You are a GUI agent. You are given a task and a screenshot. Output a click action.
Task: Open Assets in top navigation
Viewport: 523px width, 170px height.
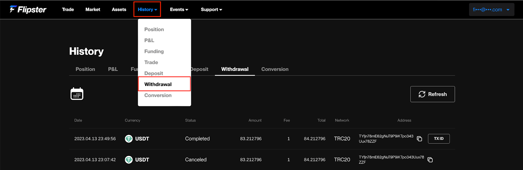tap(119, 9)
